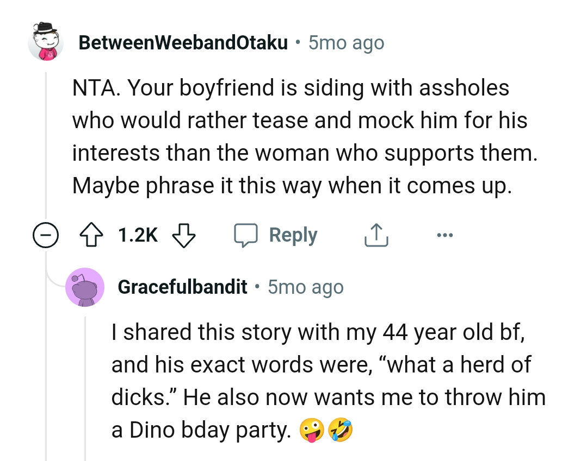The height and width of the screenshot is (461, 587).
Task: Visit the BetweenWeebandOtaku username profile
Action: click(183, 42)
